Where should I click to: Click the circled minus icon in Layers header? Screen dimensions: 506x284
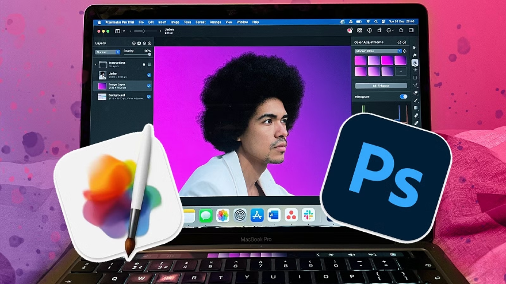pos(133,43)
